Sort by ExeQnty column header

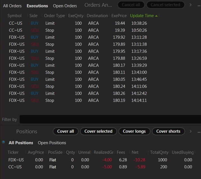tap(76, 16)
